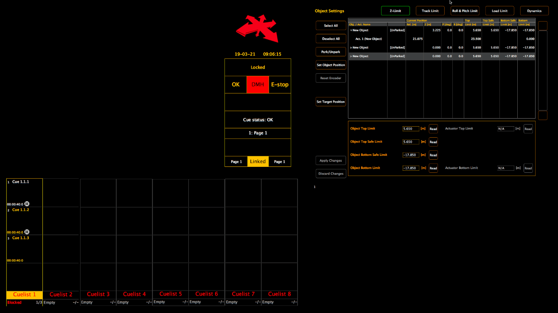Click the scroll-up button beside the object table
This screenshot has width=558, height=313.
tap(543, 25)
